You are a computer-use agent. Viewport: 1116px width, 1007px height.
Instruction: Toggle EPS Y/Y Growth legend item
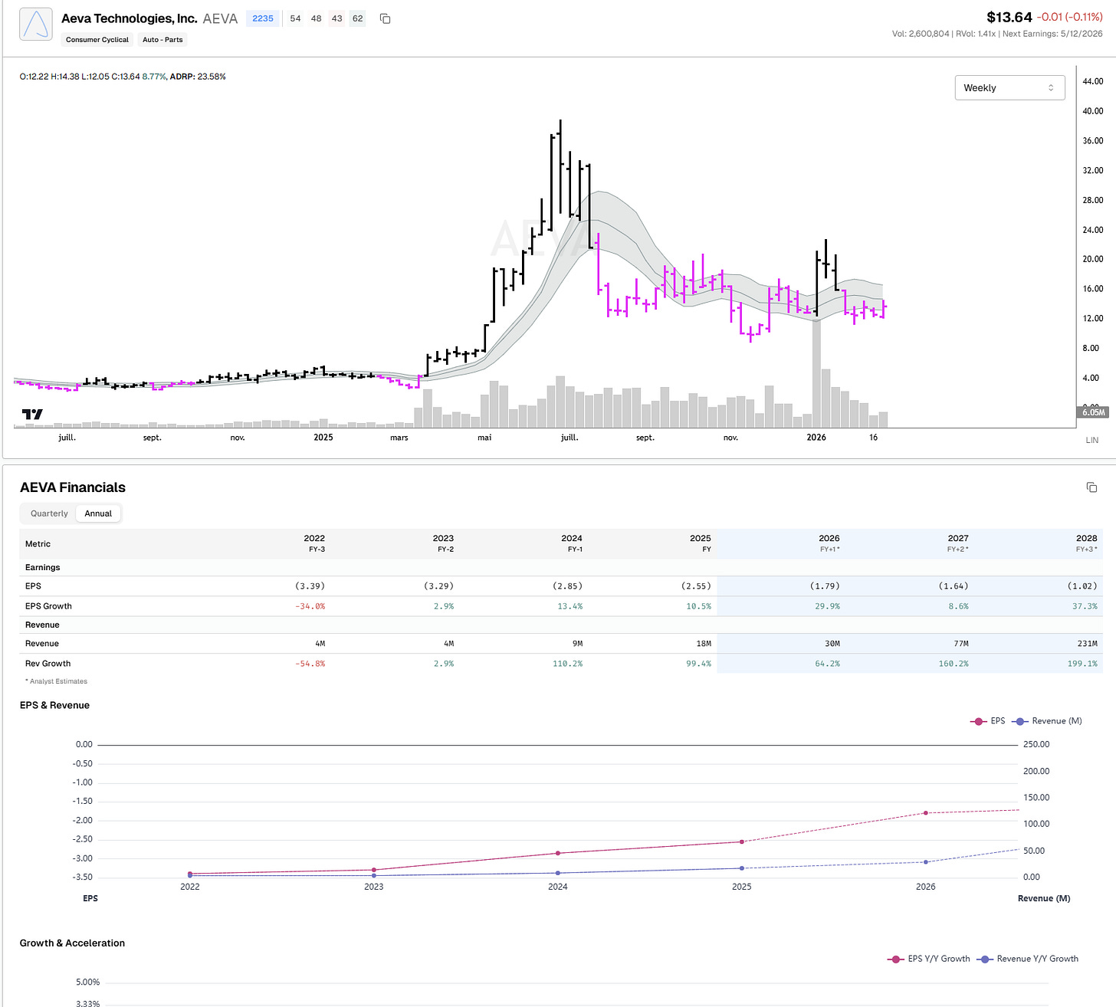click(929, 959)
